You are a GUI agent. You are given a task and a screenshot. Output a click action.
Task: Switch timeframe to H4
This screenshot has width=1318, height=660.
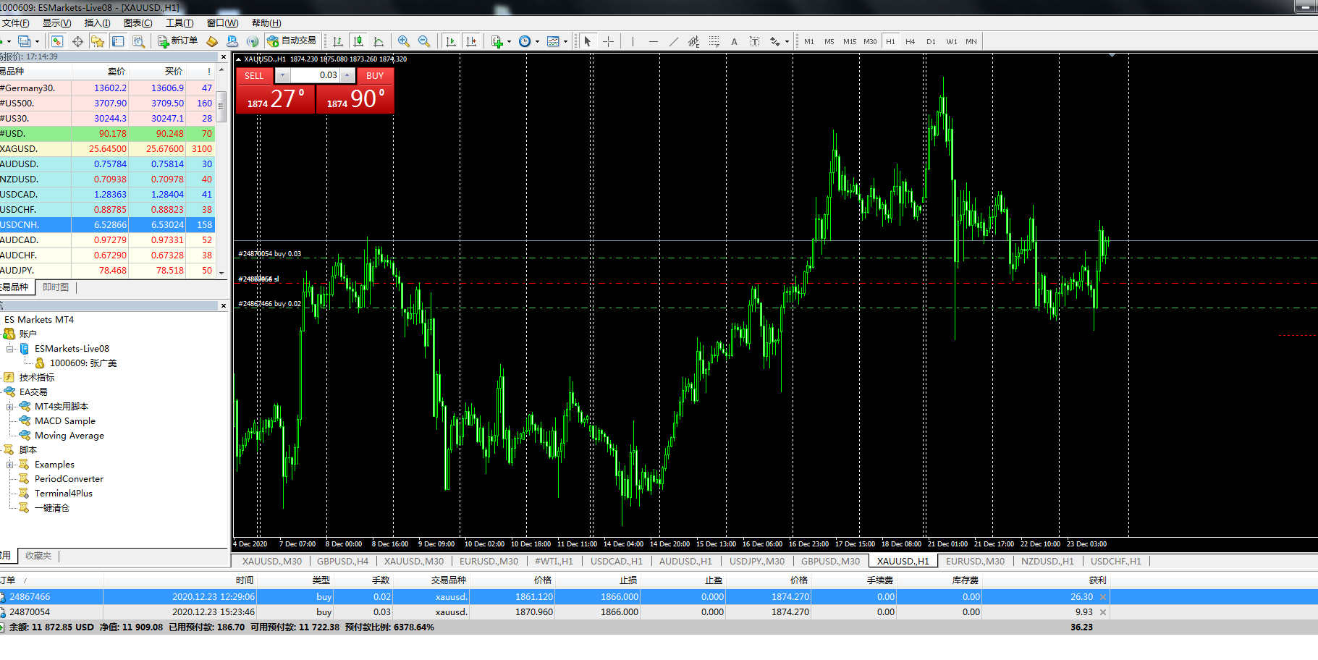pos(910,41)
